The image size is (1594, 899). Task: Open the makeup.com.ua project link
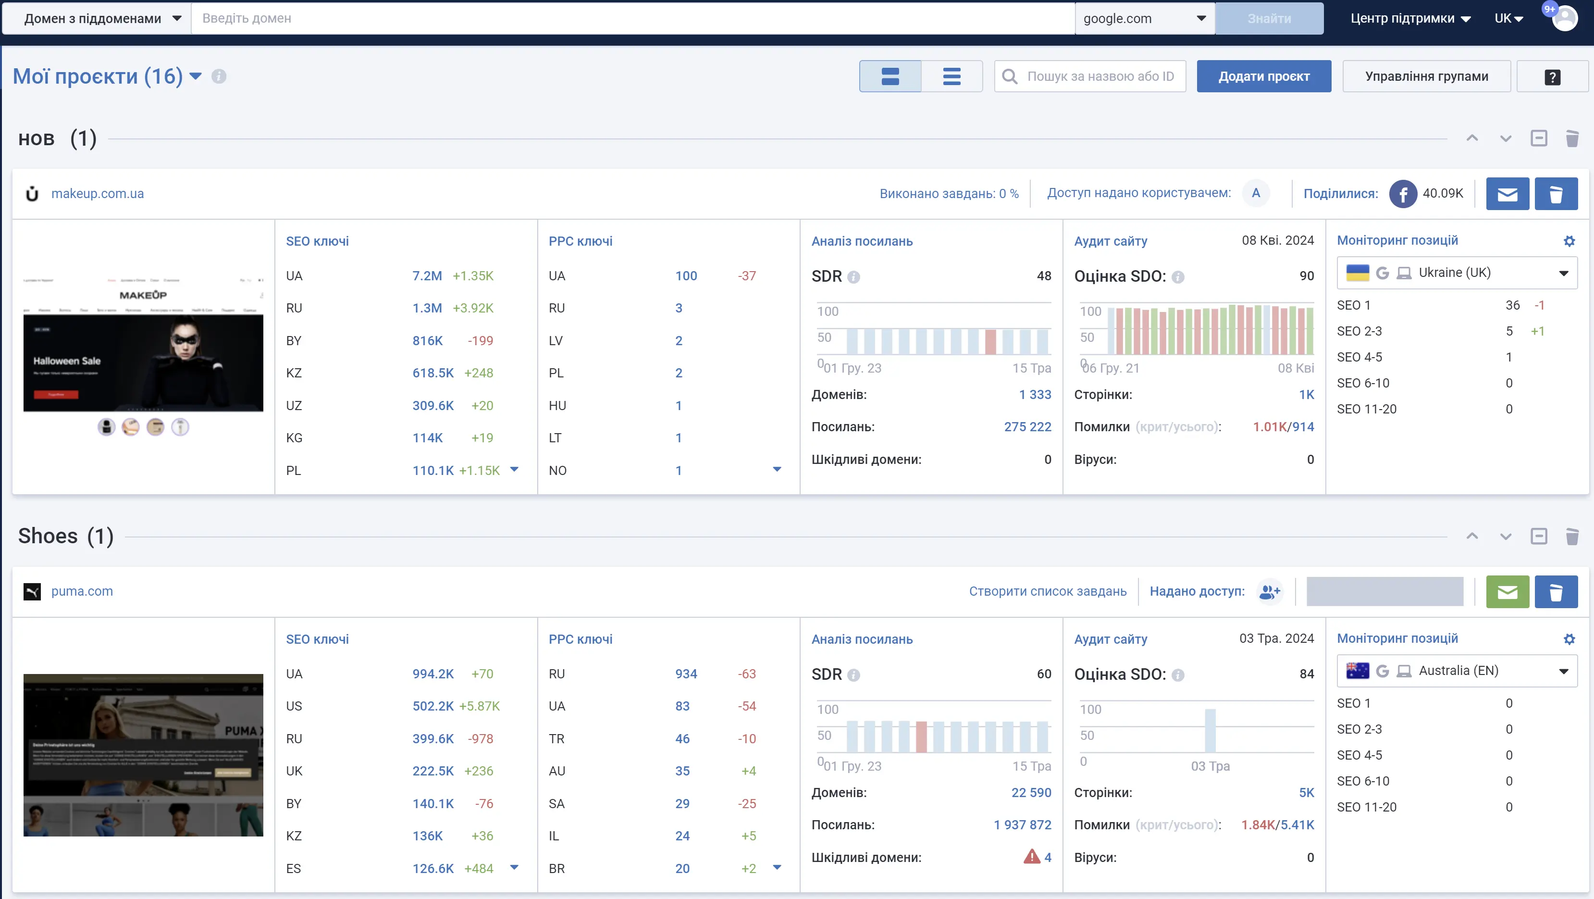97,194
